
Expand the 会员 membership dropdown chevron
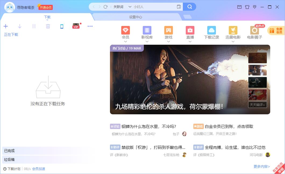tap(126, 42)
